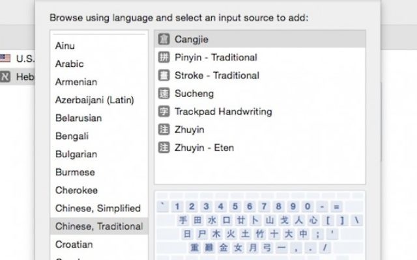
Task: Select Burmese language
Action: click(x=99, y=172)
